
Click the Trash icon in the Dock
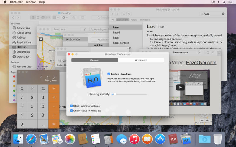pos(218,138)
